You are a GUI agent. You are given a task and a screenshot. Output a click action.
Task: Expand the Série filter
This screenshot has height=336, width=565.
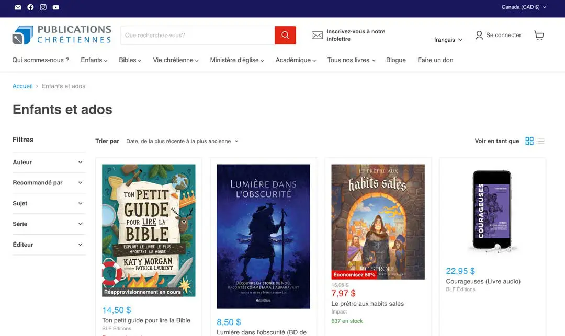(48, 224)
